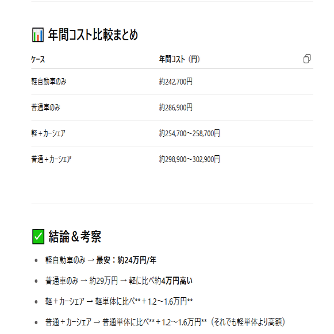Click the 普通車のみ table cell
334x334 pixels.
pyautogui.click(x=45, y=108)
